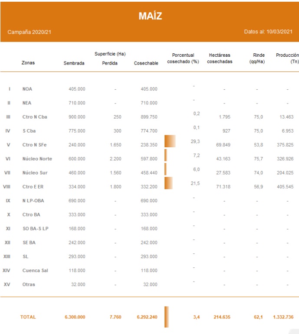
Task: Click total rinde value 62,1
Action: click(258, 317)
